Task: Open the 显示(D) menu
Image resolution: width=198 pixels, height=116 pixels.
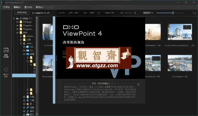Action: [28, 7]
